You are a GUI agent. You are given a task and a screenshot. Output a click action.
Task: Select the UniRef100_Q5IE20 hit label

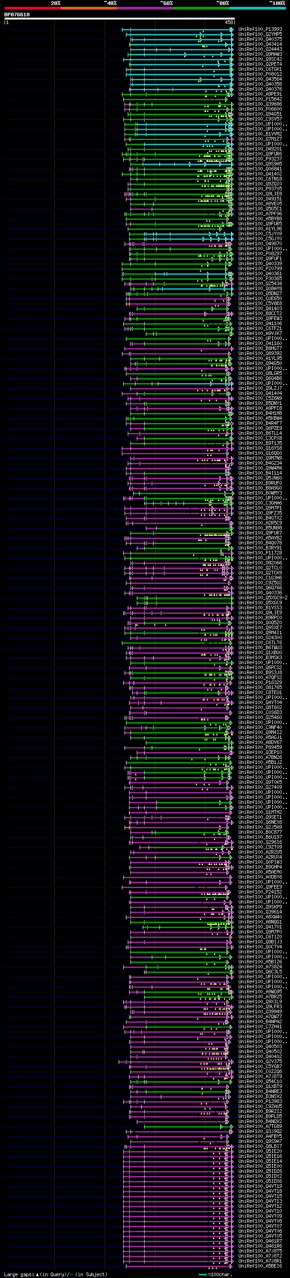260,1151
